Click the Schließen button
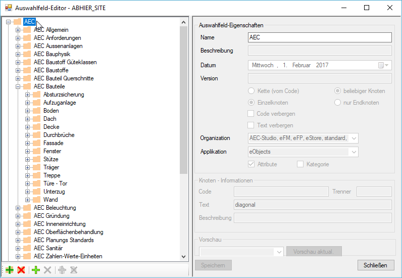Viewport: 402px width, 278px height. tap(376, 265)
